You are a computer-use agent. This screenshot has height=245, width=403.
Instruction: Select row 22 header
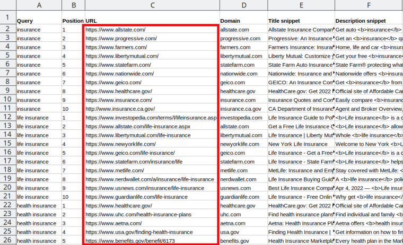8,205
